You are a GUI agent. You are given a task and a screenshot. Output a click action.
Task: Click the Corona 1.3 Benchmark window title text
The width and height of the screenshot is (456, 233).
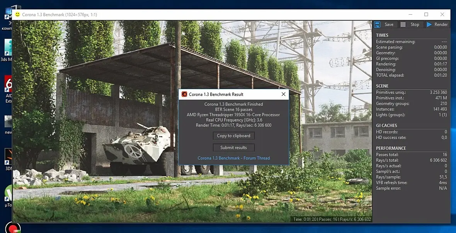coord(60,15)
